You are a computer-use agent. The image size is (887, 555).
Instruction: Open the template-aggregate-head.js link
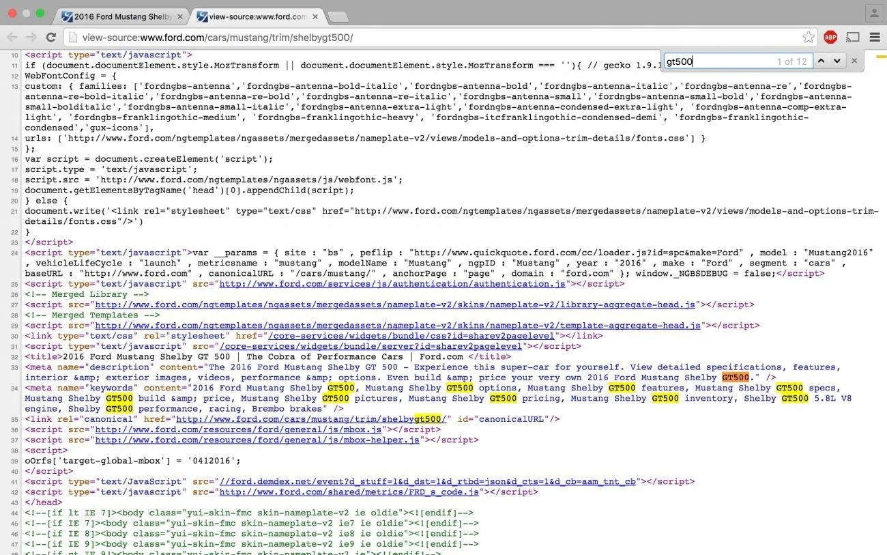(398, 326)
